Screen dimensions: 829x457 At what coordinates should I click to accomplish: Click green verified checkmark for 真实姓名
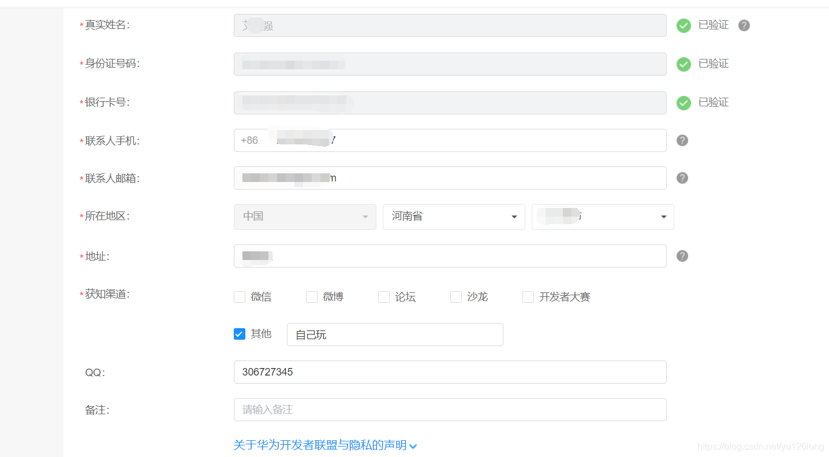(x=684, y=25)
